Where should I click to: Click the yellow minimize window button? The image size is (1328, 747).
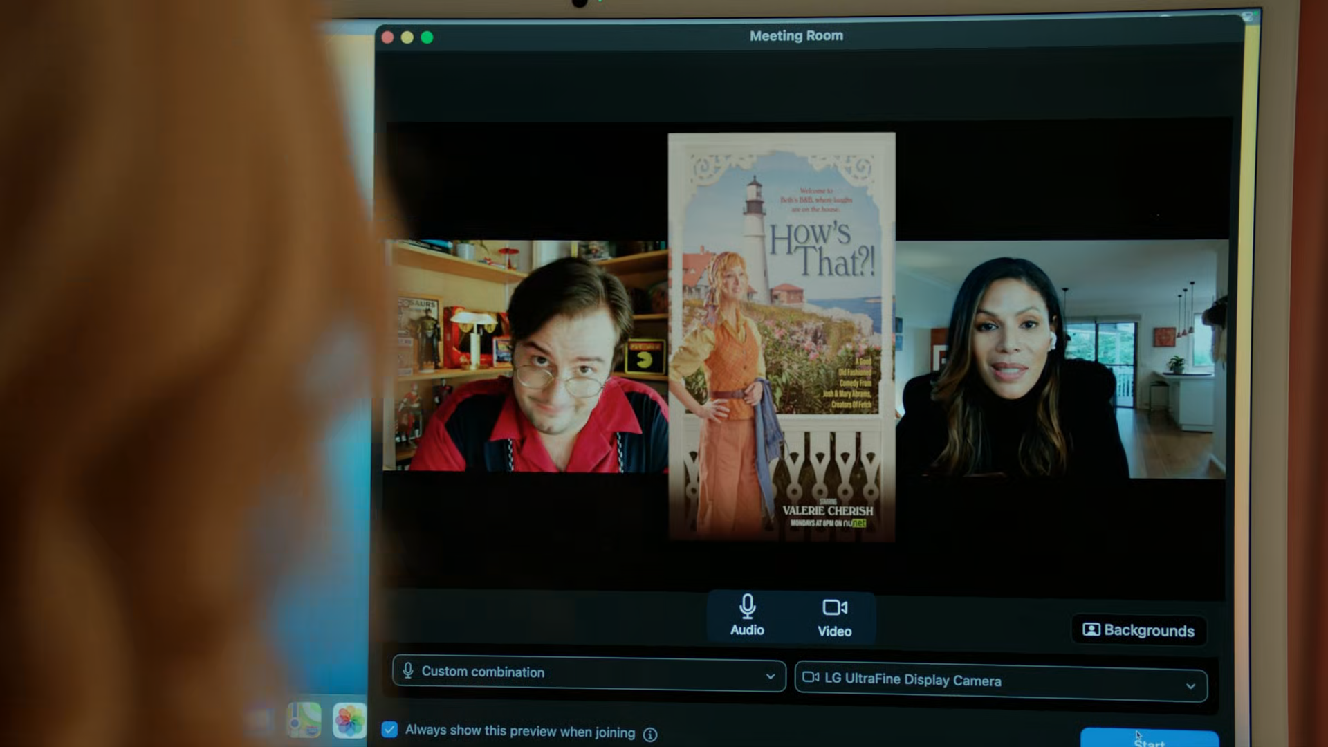click(407, 37)
